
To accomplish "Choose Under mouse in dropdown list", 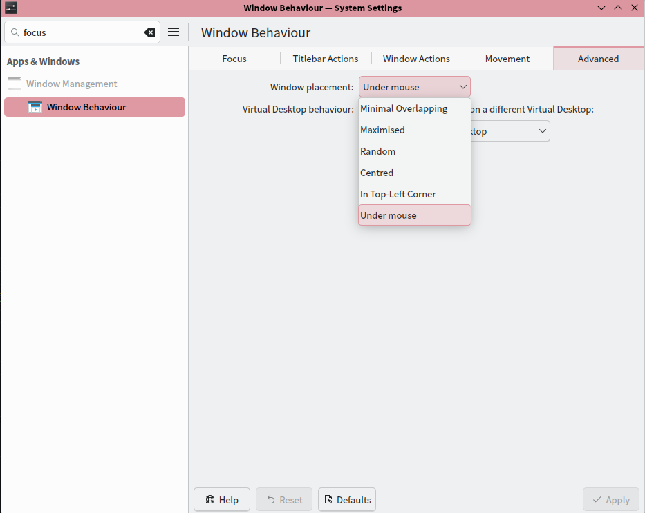I will click(415, 215).
